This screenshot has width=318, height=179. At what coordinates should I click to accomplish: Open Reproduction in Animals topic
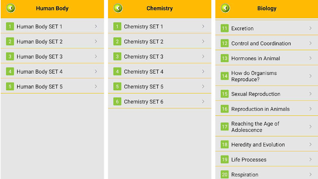tap(267, 109)
